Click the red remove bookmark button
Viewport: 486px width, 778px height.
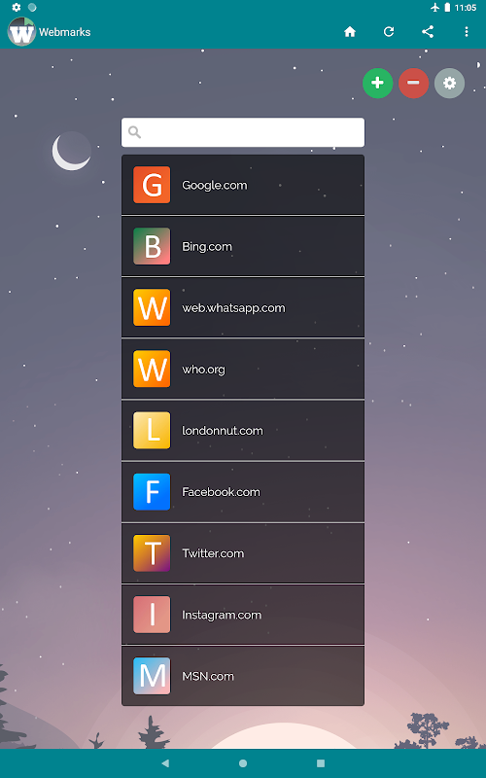(414, 83)
